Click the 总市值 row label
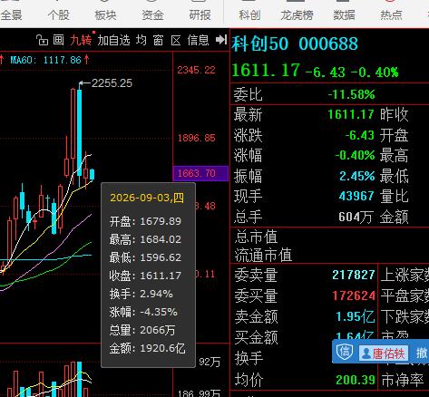The image size is (429, 397). [256, 237]
